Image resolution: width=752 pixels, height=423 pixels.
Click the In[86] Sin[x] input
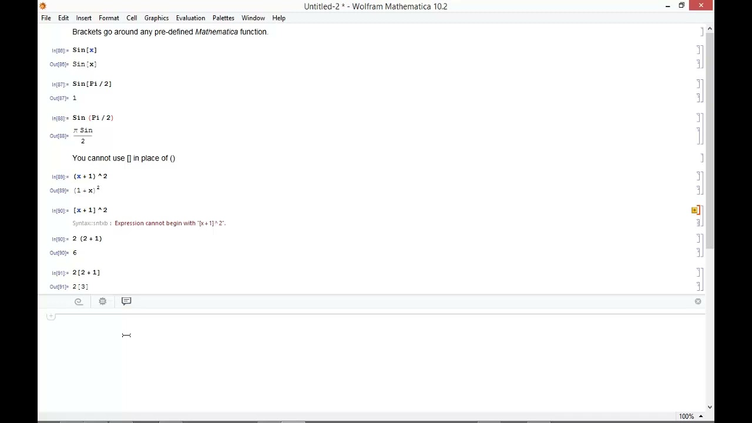[85, 50]
